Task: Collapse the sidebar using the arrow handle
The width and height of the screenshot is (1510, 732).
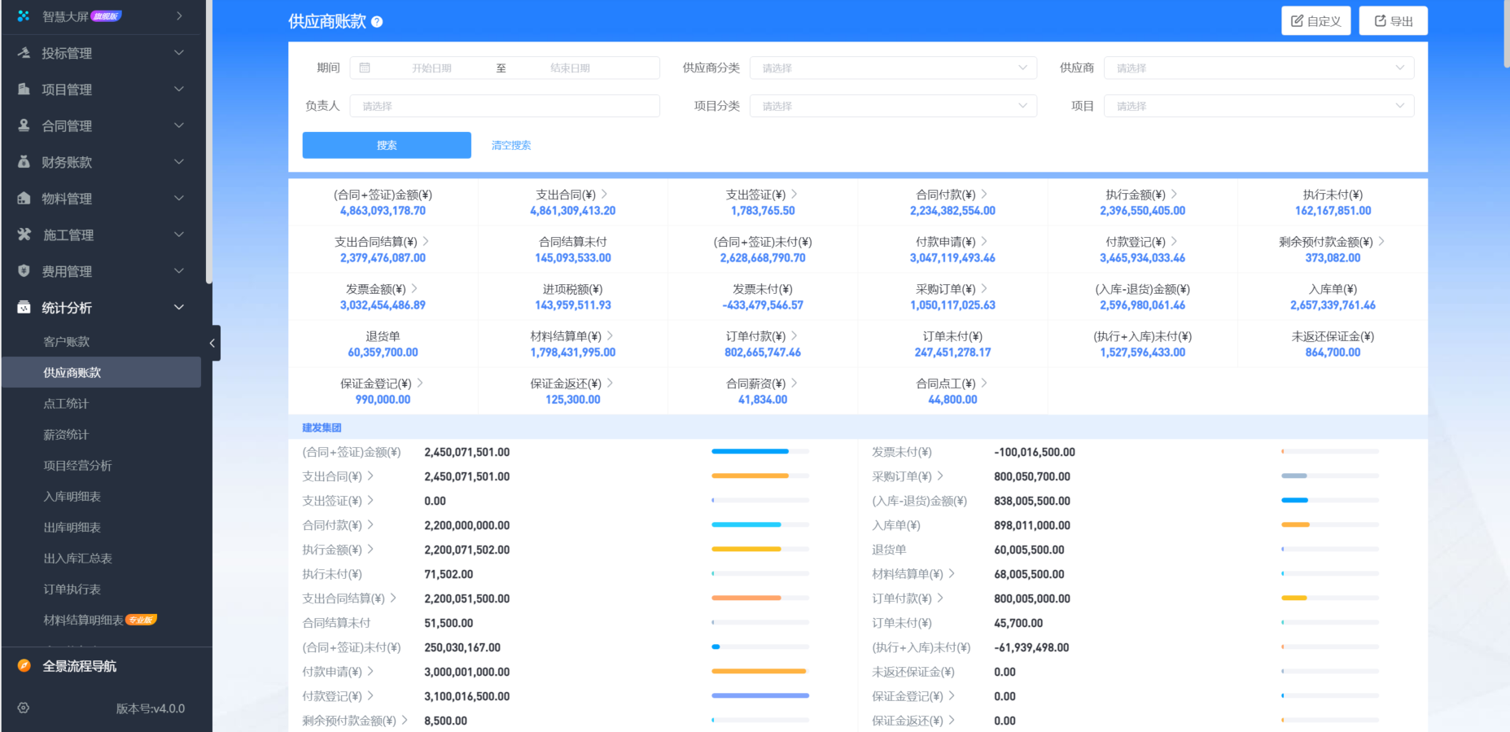Action: [x=212, y=343]
